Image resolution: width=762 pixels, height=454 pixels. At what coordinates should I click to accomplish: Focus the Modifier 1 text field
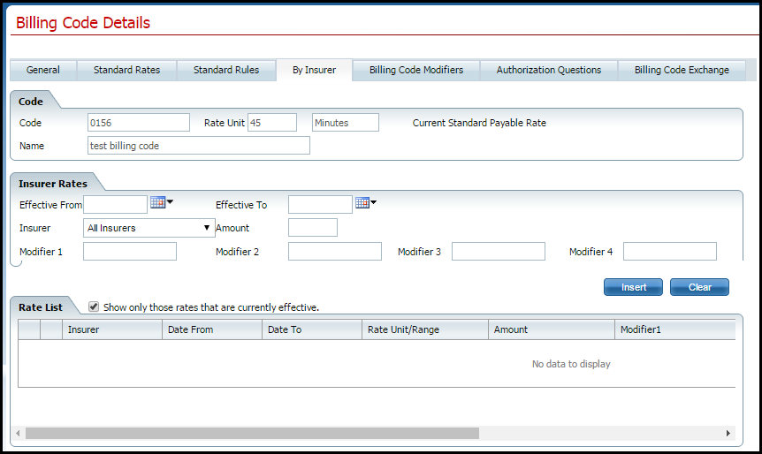(130, 252)
